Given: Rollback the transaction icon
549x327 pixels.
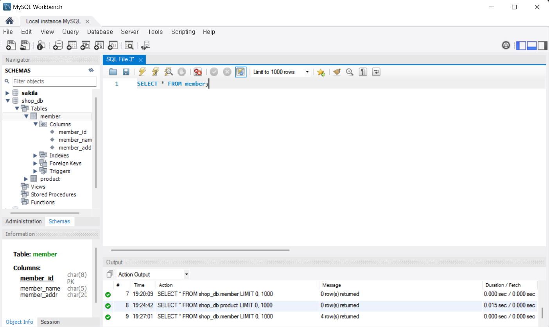Looking at the screenshot, I should tap(227, 72).
